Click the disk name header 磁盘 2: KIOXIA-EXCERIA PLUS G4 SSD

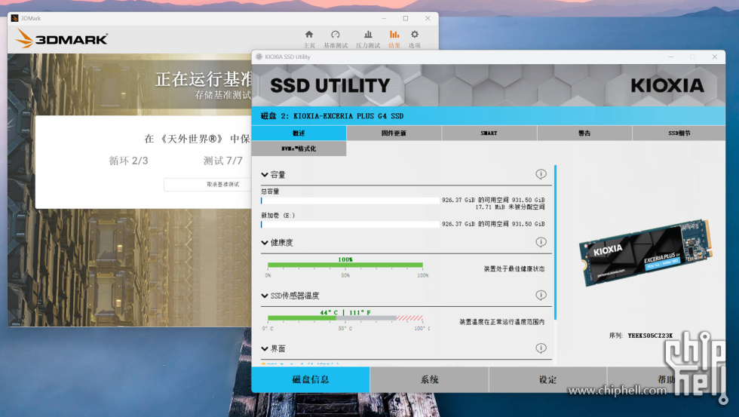tap(333, 116)
